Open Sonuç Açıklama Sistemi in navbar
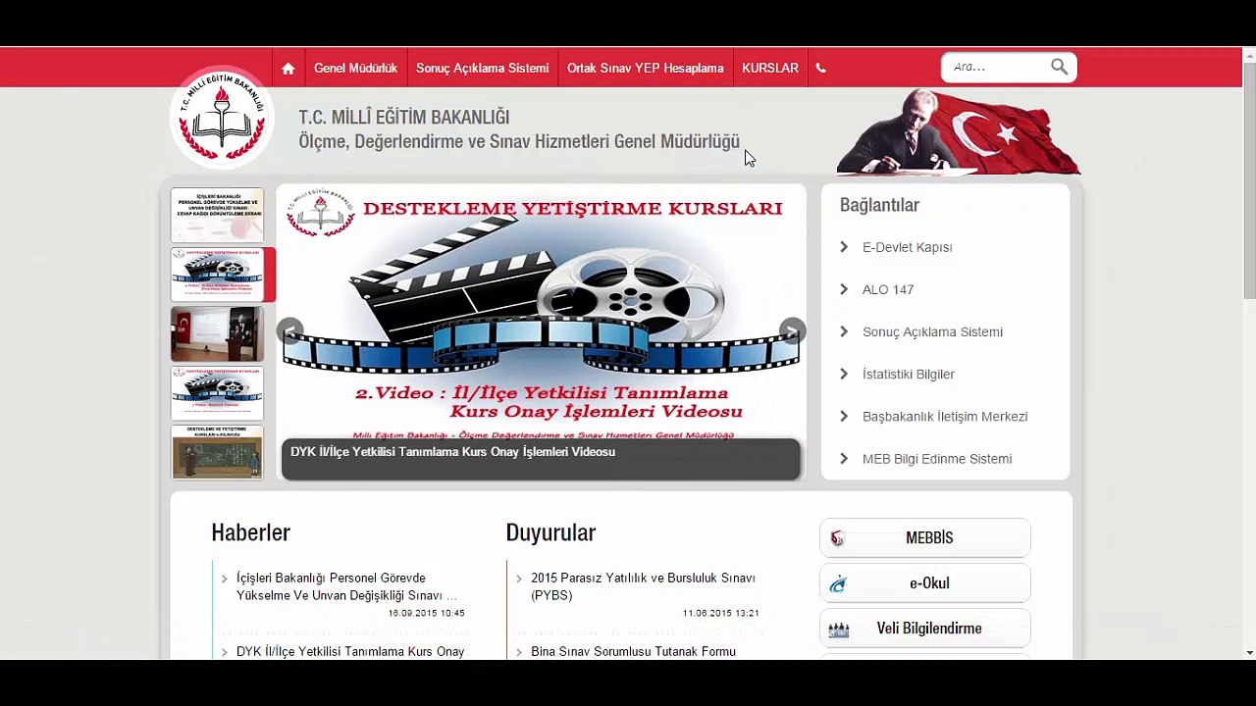The width and height of the screenshot is (1256, 706). click(482, 69)
